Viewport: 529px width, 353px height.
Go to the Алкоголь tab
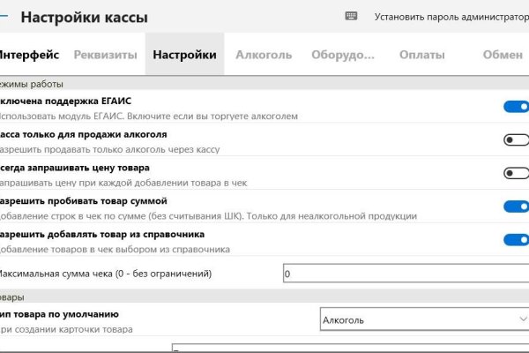pos(264,55)
